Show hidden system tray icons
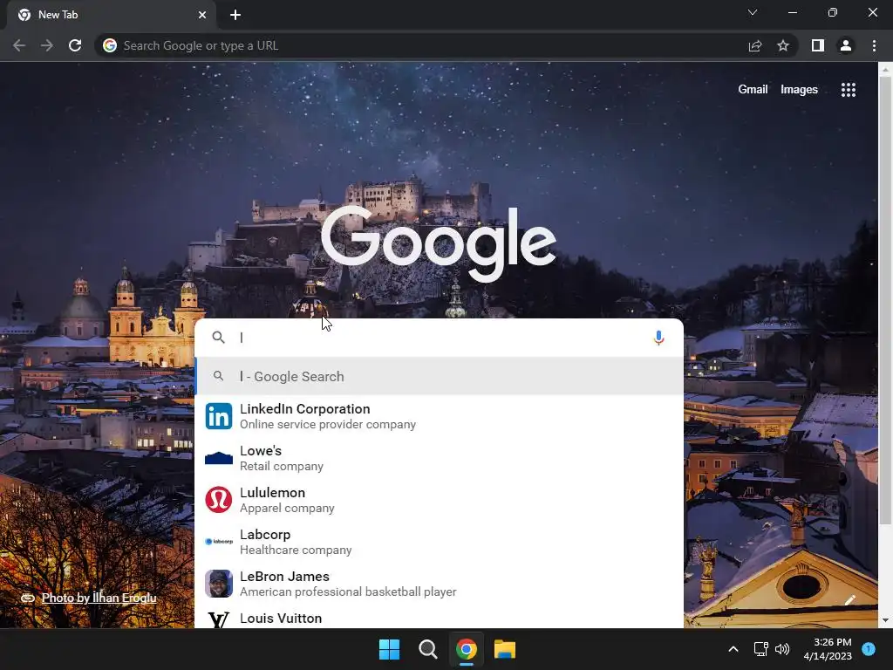893x670 pixels. (733, 649)
